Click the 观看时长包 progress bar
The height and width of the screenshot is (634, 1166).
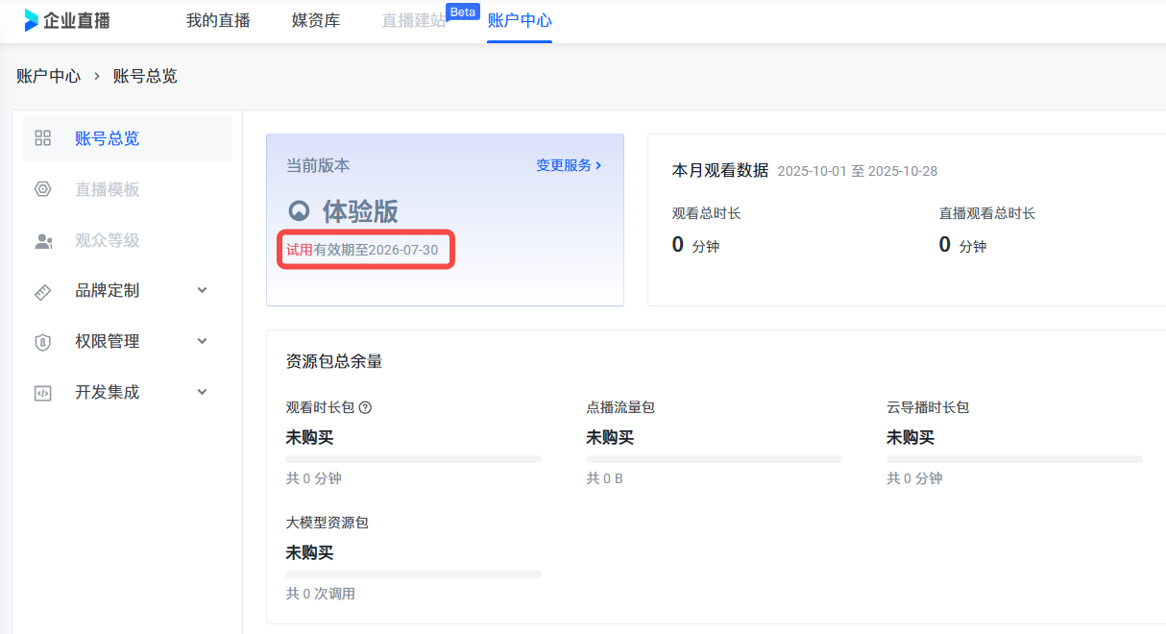(413, 459)
